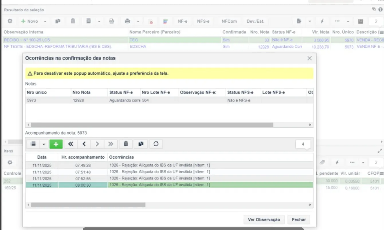Click the three-dots icon in the Itens toolbar

click(352, 162)
